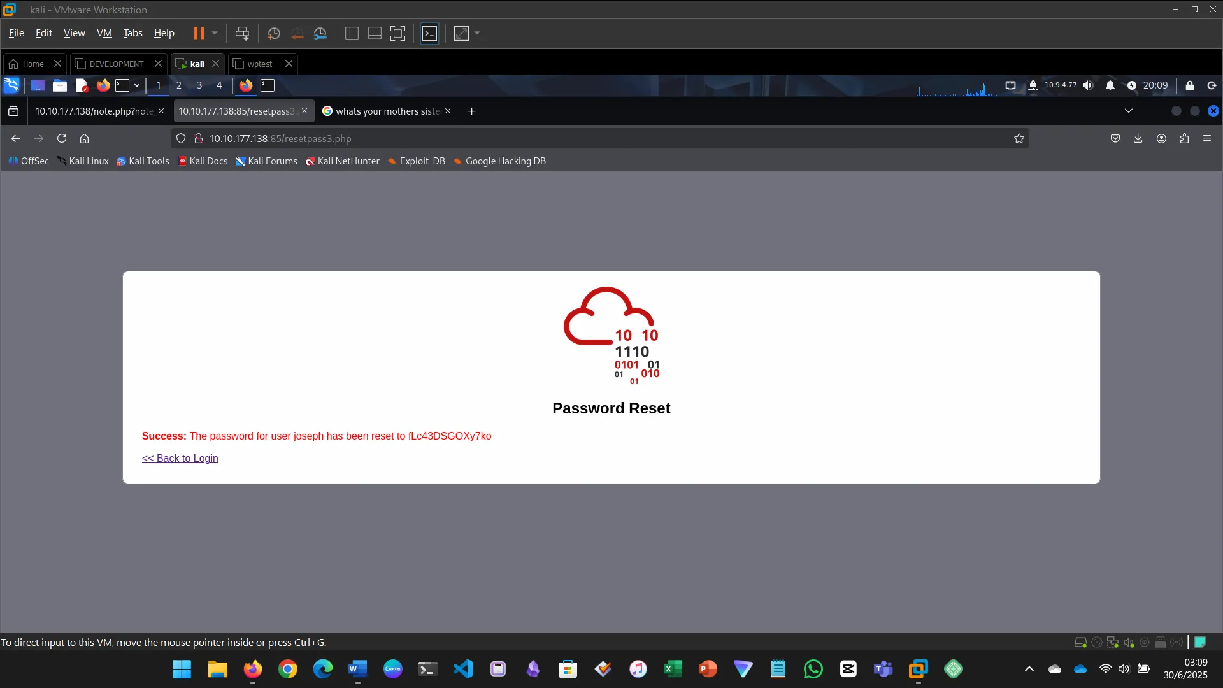Click the Back to Login link

pyautogui.click(x=180, y=458)
